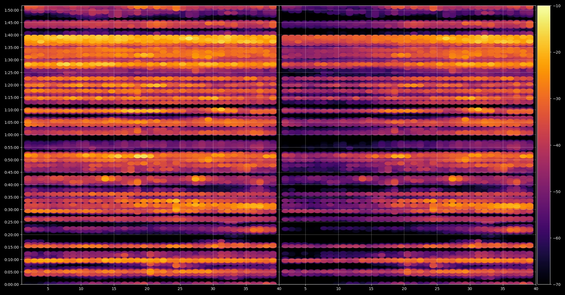Click the 0:55:00 y-axis tick label
This screenshot has width=565, height=295.
(11, 147)
